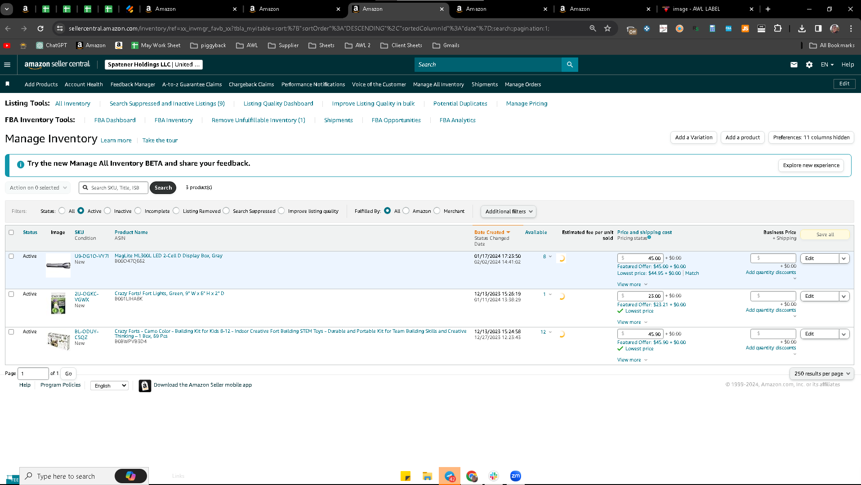Viewport: 861px width, 485px height.
Task: Select Fulfilled By Amazon radio button
Action: click(406, 211)
